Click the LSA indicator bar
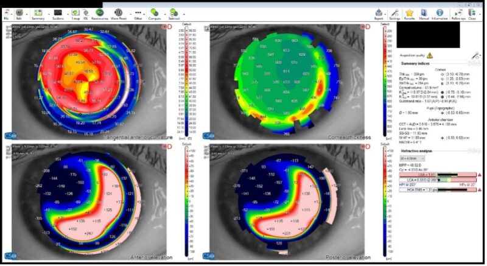The image size is (487, 266). (x=438, y=175)
